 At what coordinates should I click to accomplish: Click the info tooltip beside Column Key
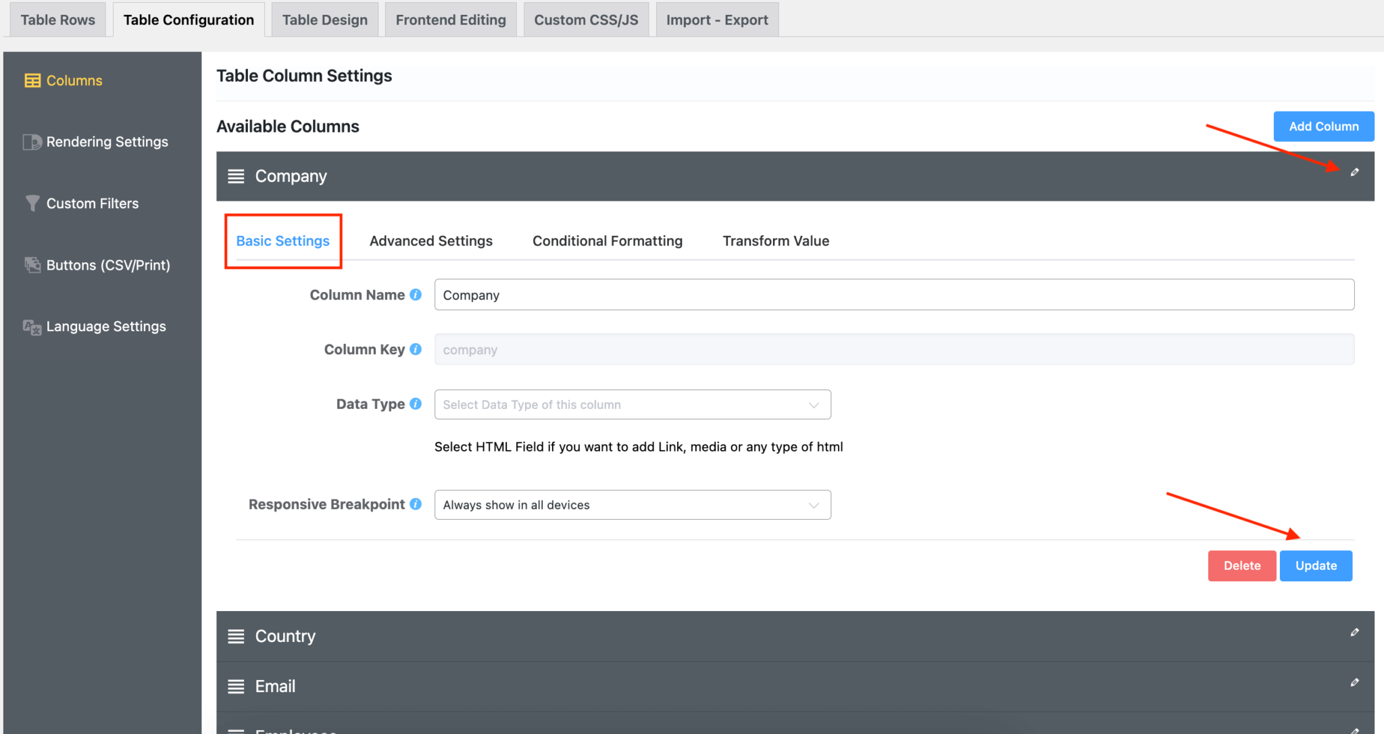click(414, 349)
